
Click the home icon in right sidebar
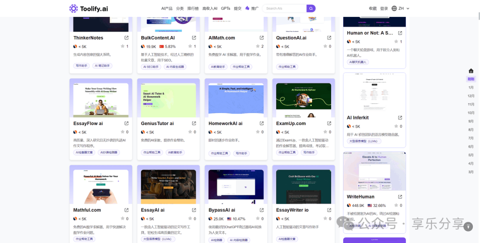point(471,71)
